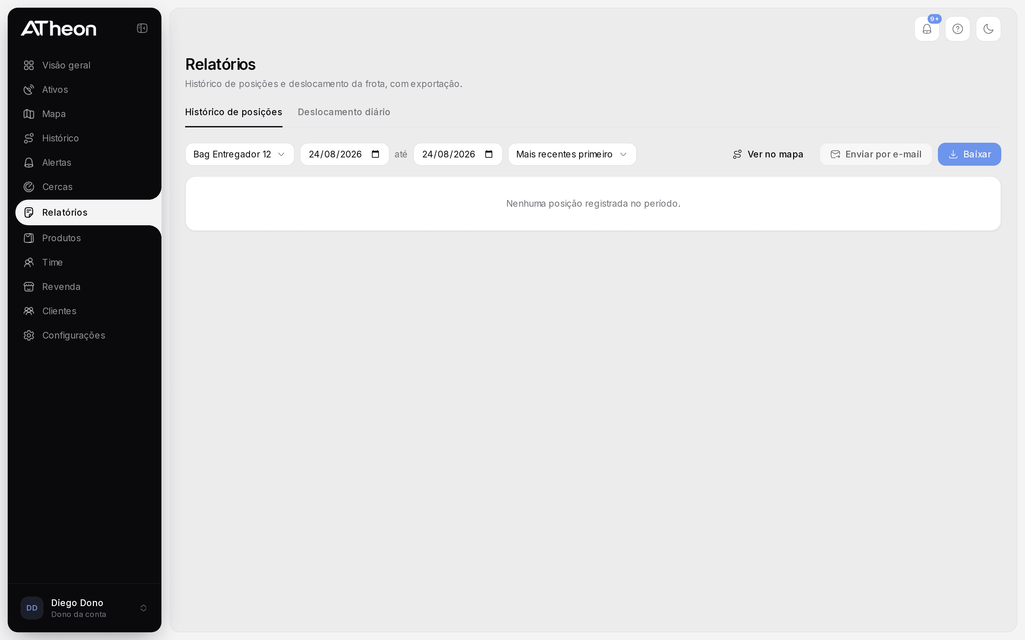
Task: Click the Visão geral grid icon
Action: [29, 65]
